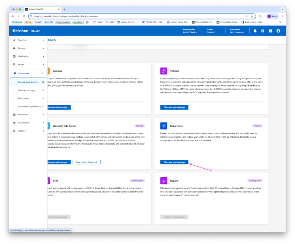Open the Organization dropdown
The image size is (295, 244).
pos(191,31)
